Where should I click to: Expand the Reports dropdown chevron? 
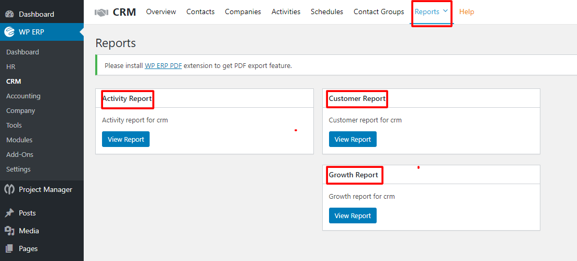(x=446, y=11)
